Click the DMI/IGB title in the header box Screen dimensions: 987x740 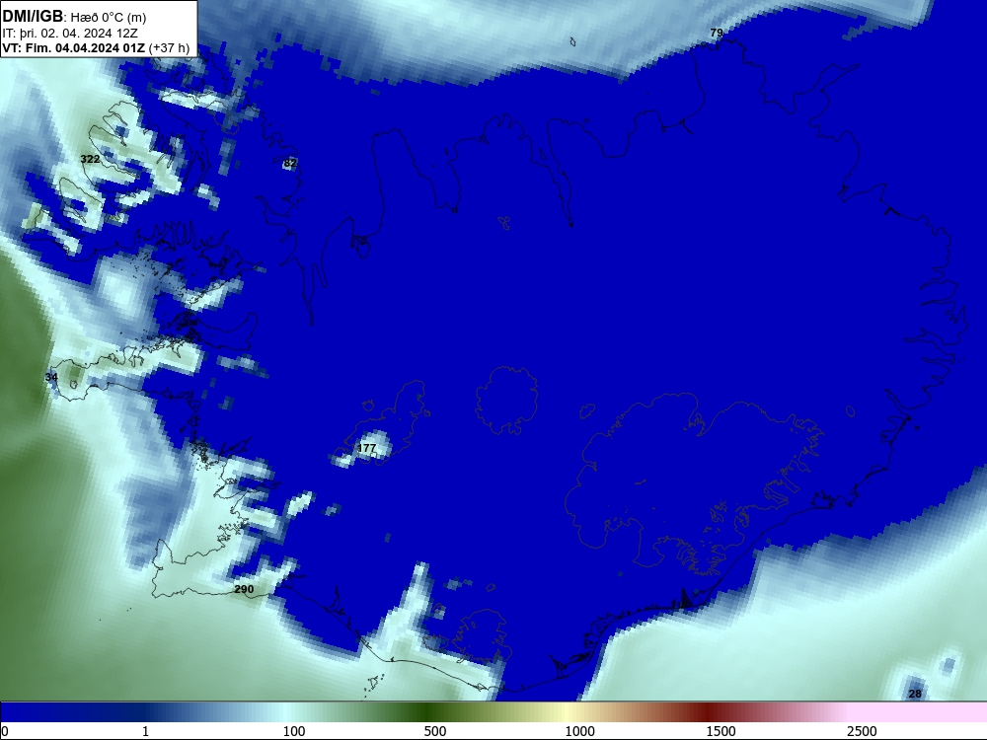[33, 17]
